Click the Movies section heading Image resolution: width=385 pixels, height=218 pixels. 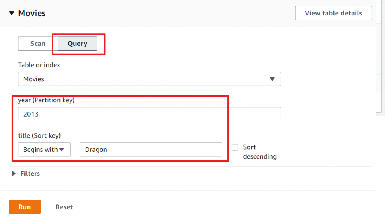coord(32,13)
